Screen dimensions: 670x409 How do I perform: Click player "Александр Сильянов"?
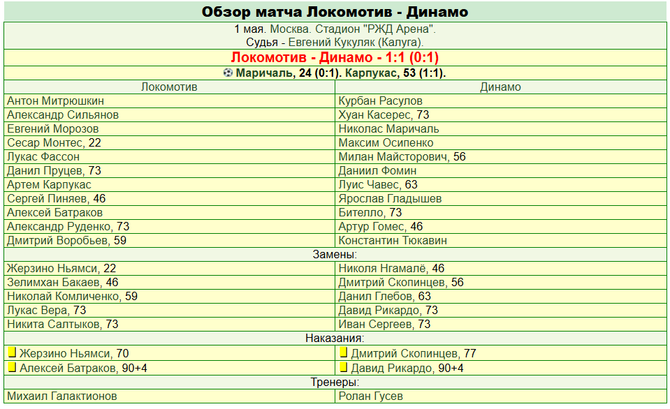point(63,115)
